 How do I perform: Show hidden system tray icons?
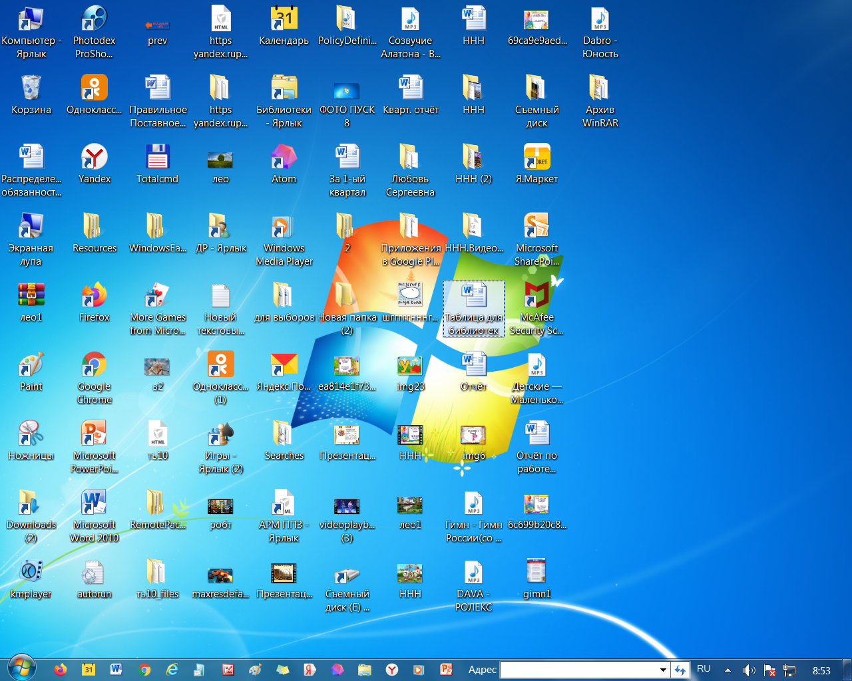tap(728, 670)
